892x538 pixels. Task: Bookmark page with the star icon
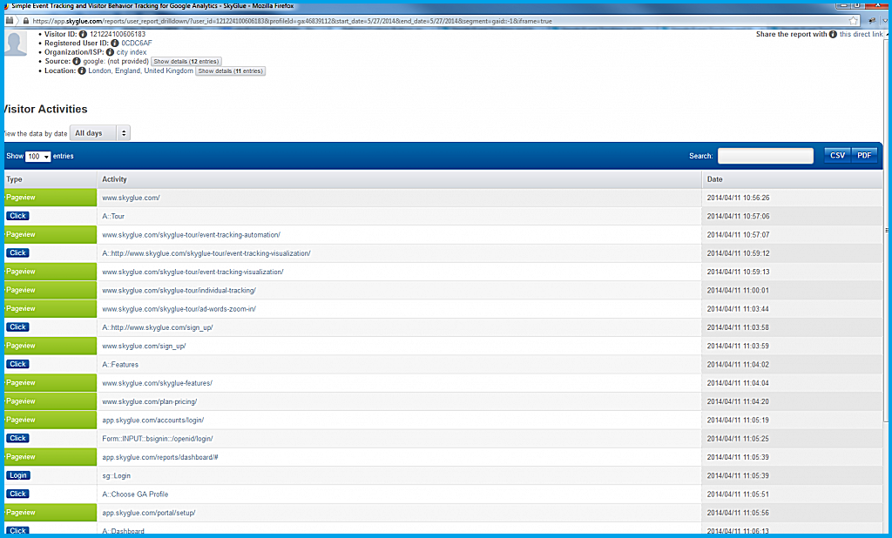click(x=854, y=20)
